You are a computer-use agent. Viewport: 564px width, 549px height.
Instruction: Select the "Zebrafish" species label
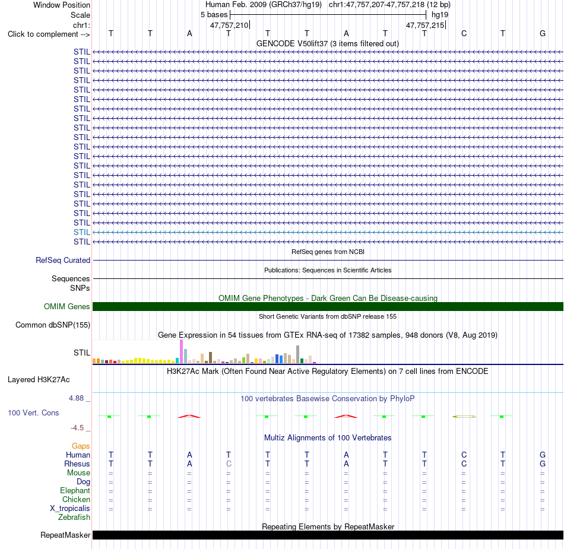[x=74, y=518]
